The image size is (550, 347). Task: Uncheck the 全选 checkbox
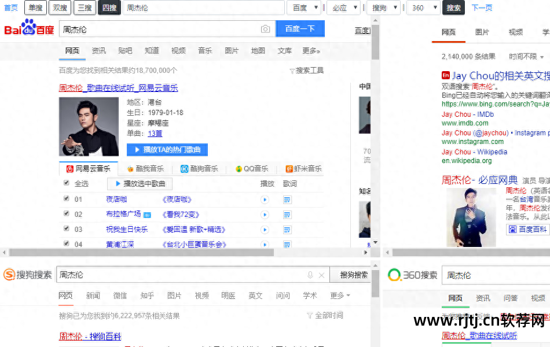pyautogui.click(x=67, y=183)
